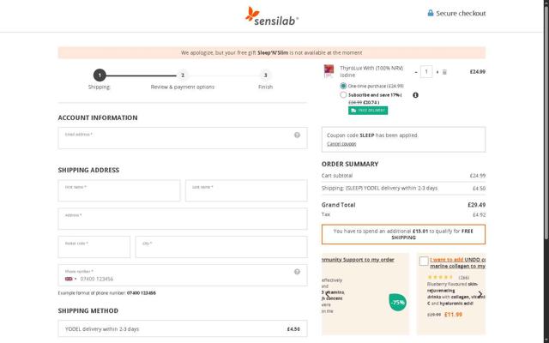The height and width of the screenshot is (343, 549).
Task: Select One-time purchase option
Action: pos(343,86)
